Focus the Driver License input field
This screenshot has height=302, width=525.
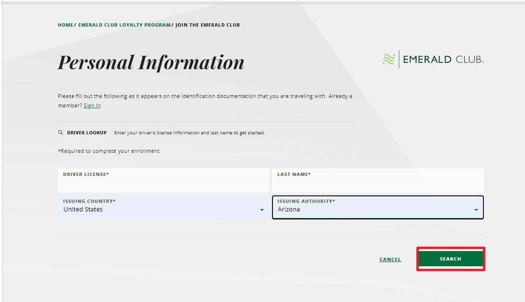point(163,181)
